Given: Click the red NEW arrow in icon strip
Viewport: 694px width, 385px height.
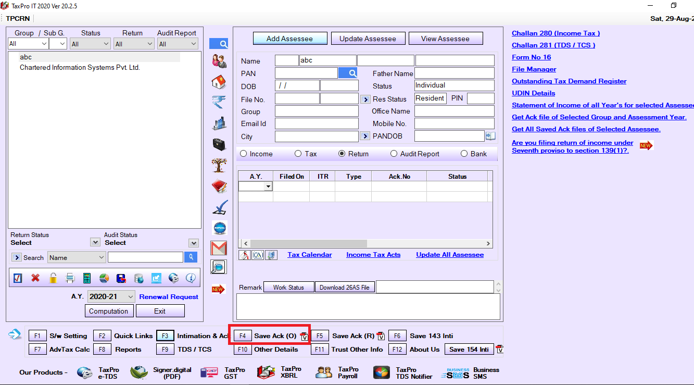Looking at the screenshot, I should (219, 289).
